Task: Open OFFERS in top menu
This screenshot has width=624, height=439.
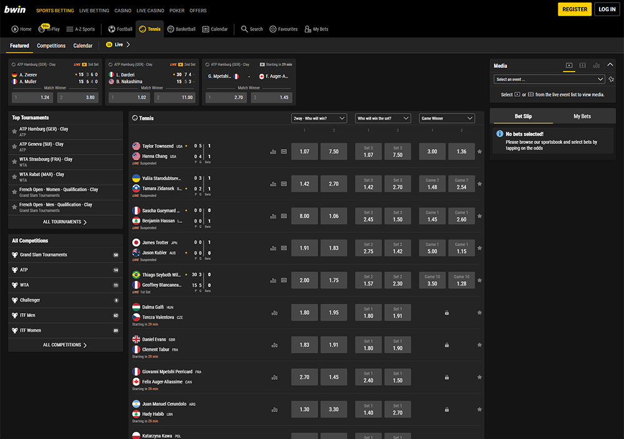Action: point(198,11)
